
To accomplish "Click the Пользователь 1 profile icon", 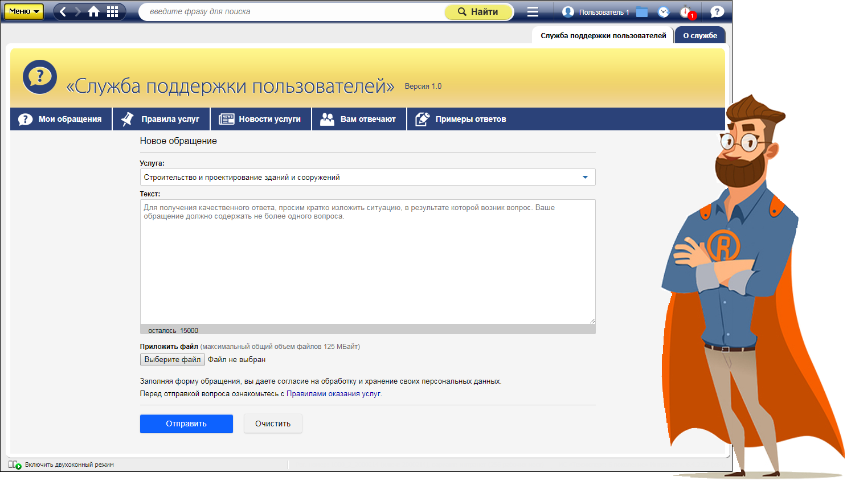I will pyautogui.click(x=568, y=12).
